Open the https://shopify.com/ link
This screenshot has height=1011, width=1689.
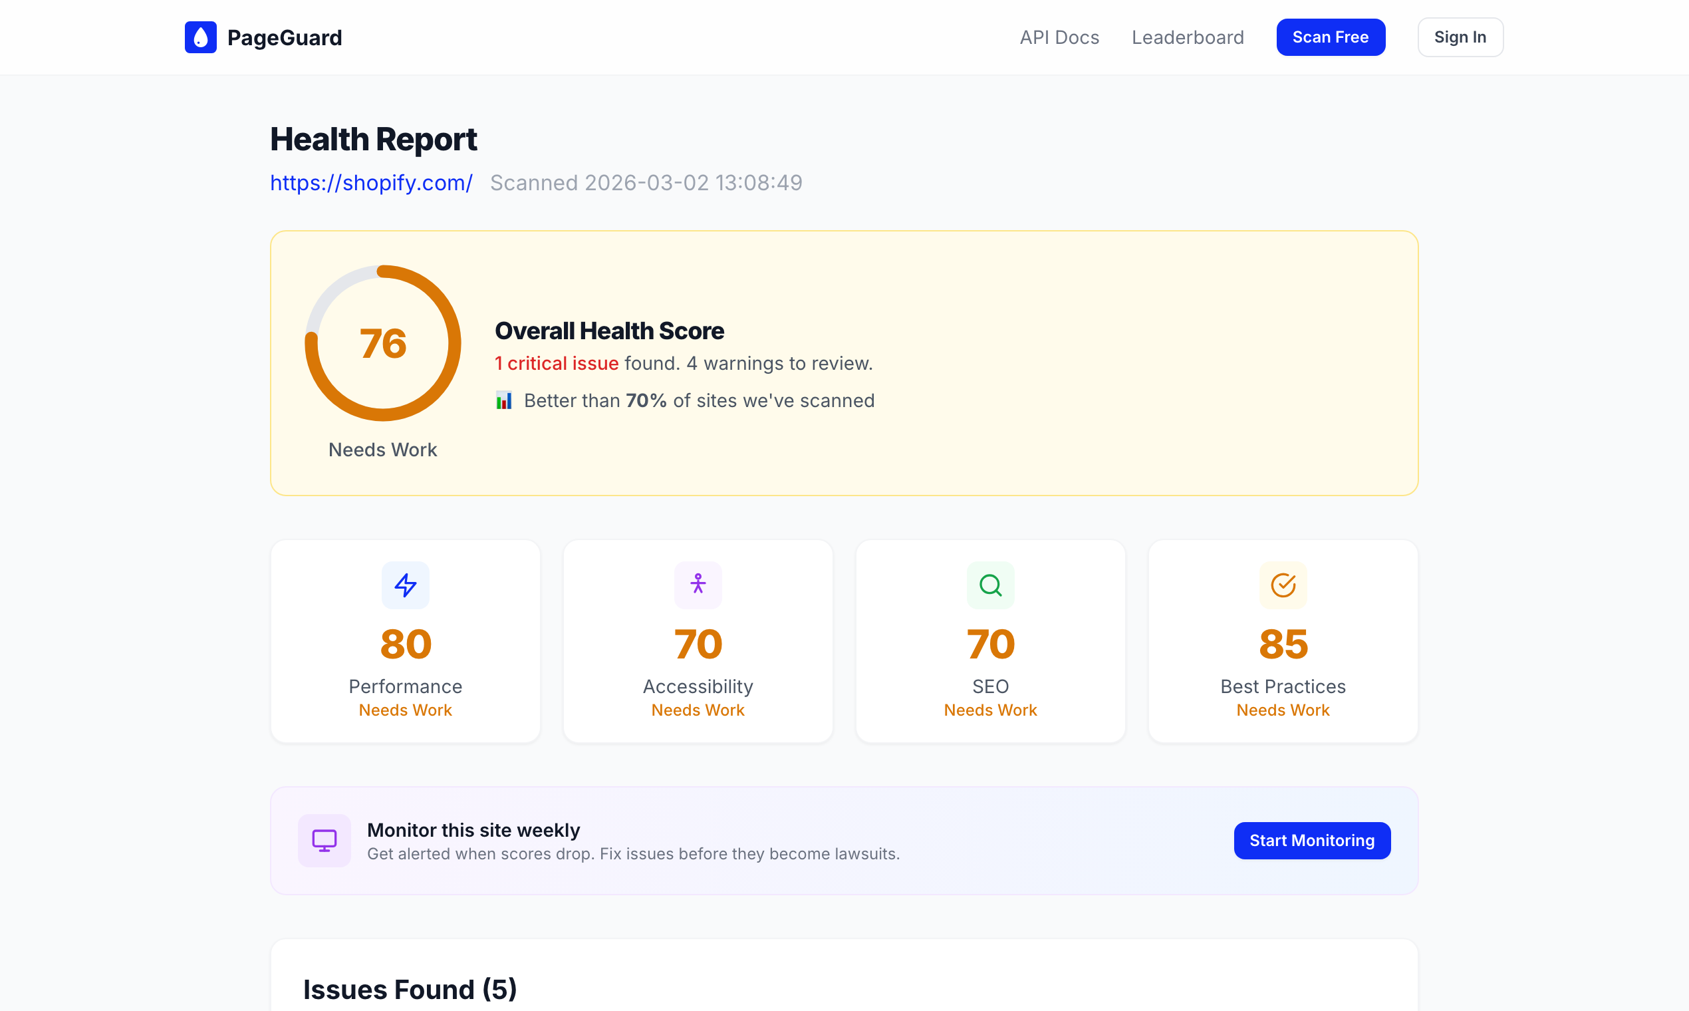click(x=371, y=183)
